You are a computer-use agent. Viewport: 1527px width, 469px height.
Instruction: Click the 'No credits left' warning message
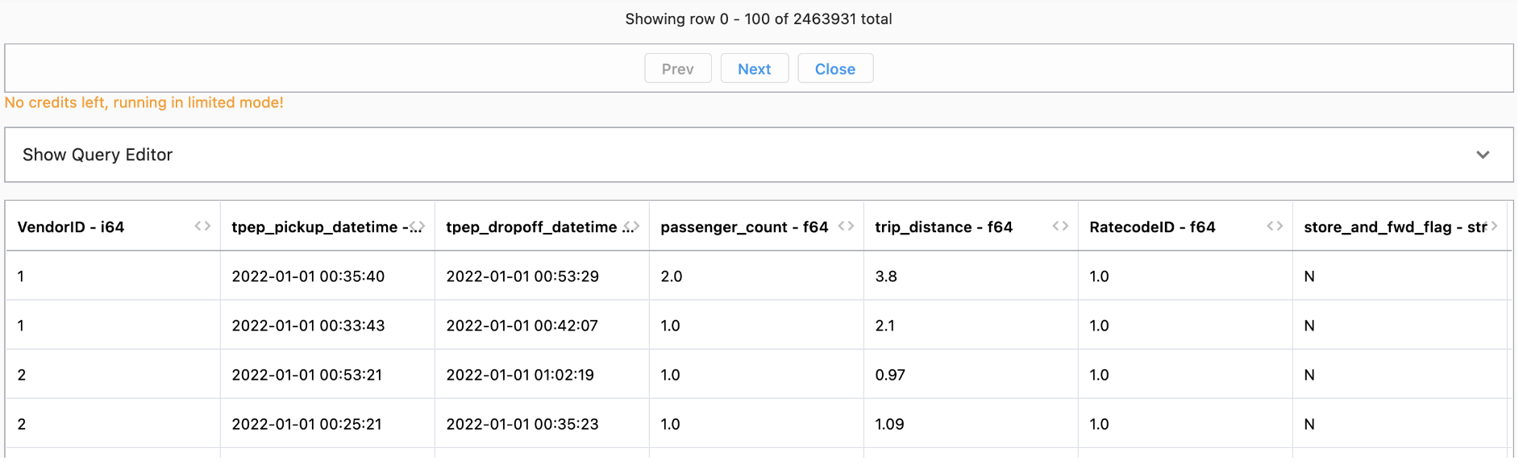[144, 102]
